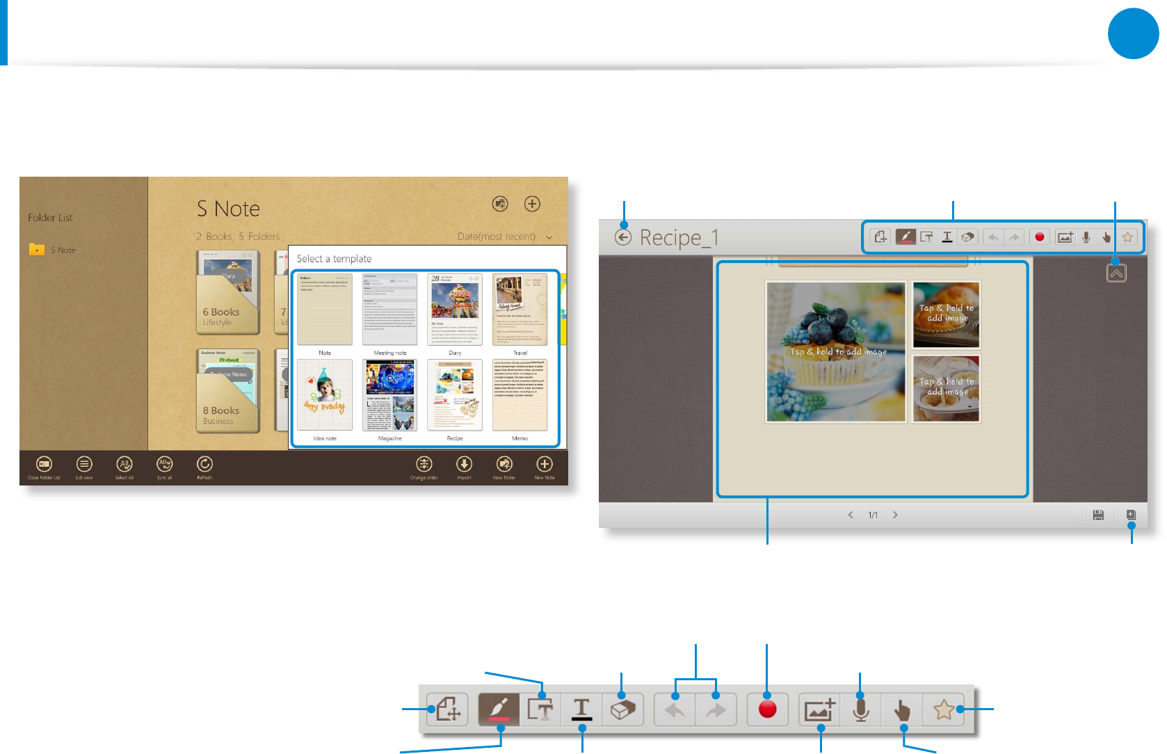Click the microphone icon in the enlarged toolbar
The height and width of the screenshot is (754, 1167).
pos(860,709)
